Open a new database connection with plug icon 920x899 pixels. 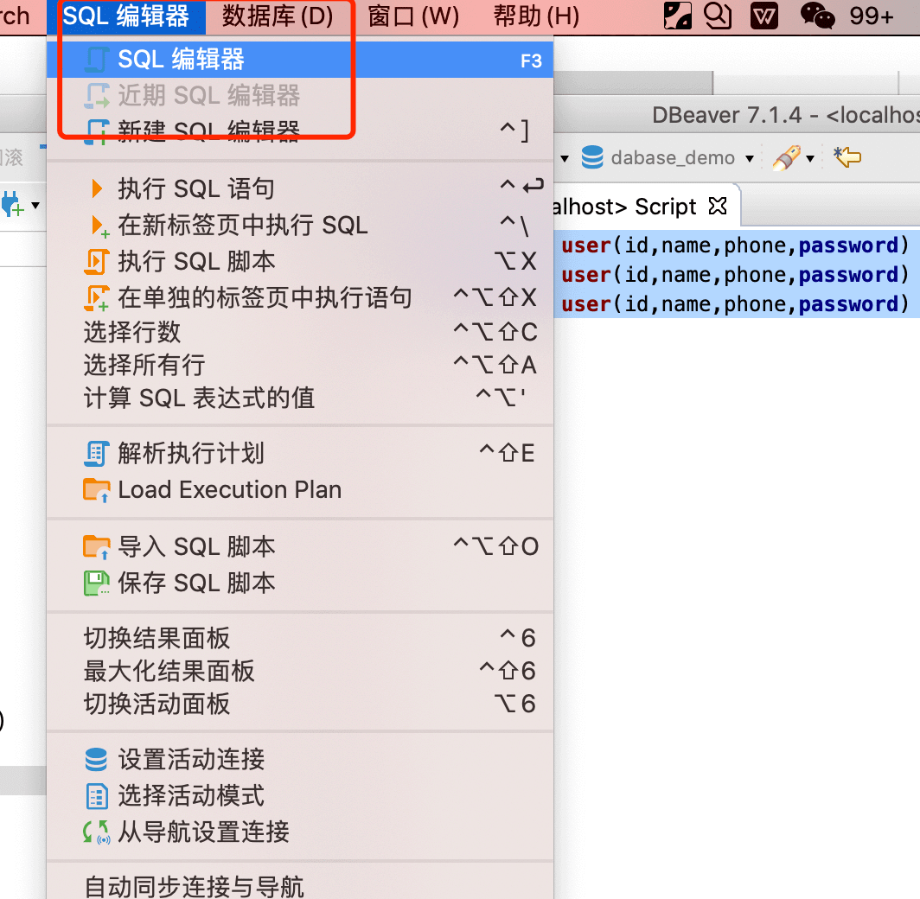[x=9, y=204]
